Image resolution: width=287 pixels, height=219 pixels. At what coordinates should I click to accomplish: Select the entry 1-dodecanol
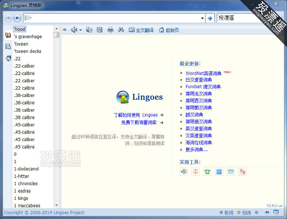tap(26, 169)
